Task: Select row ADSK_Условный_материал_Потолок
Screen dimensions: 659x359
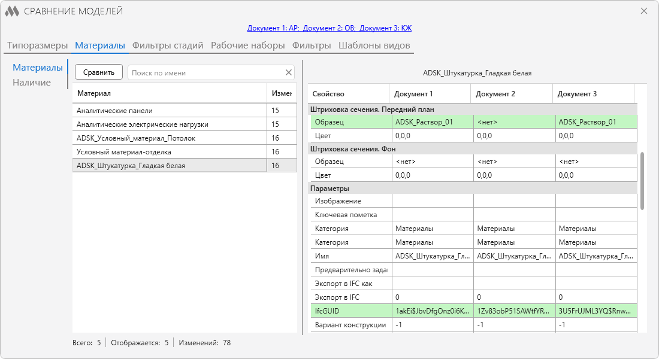Action: pyautogui.click(x=185, y=138)
